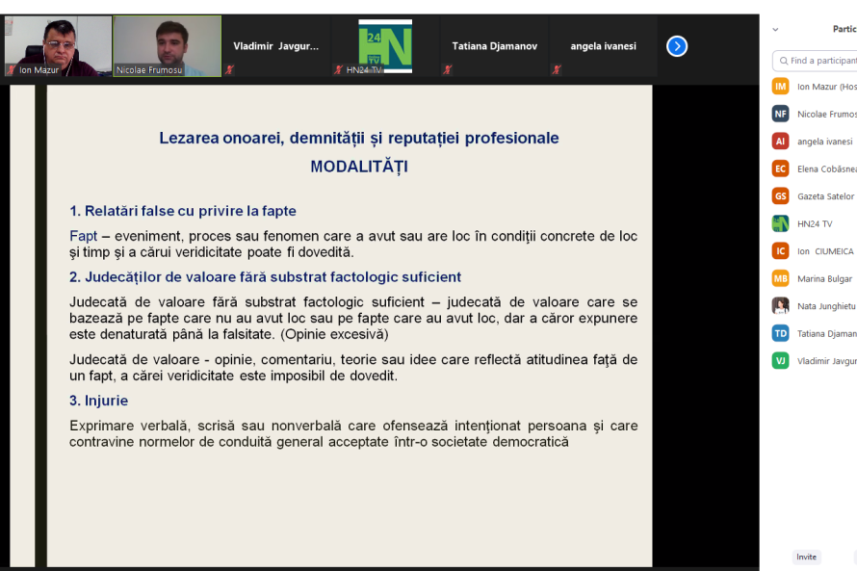Image resolution: width=857 pixels, height=571 pixels.
Task: Click the IM avatar for Ion Mazur
Action: 780,87
